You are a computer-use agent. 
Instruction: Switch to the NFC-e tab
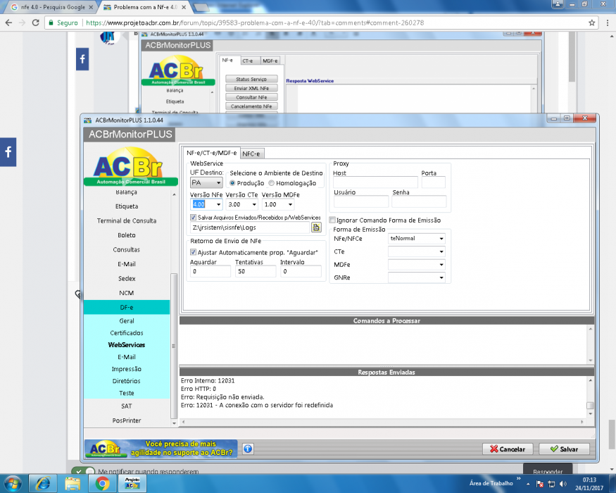pyautogui.click(x=251, y=154)
